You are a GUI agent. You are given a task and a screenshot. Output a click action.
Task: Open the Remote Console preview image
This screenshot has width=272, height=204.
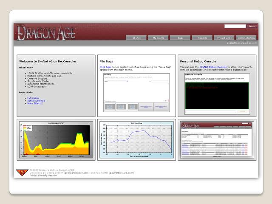click(217, 93)
